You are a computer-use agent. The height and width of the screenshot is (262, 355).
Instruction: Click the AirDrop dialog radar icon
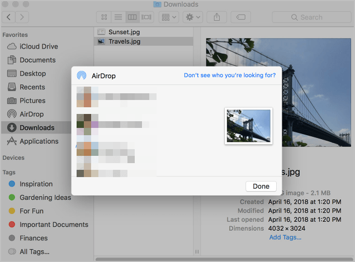click(82, 75)
